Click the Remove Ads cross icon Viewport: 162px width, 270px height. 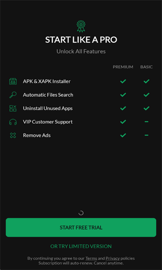click(13, 135)
